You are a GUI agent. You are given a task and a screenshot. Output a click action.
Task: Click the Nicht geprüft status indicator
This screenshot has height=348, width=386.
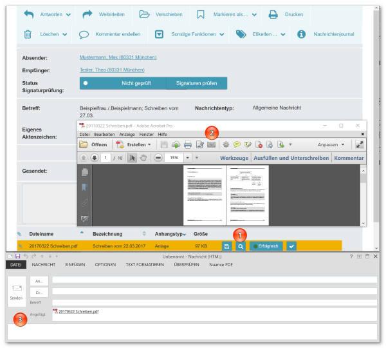pos(123,83)
